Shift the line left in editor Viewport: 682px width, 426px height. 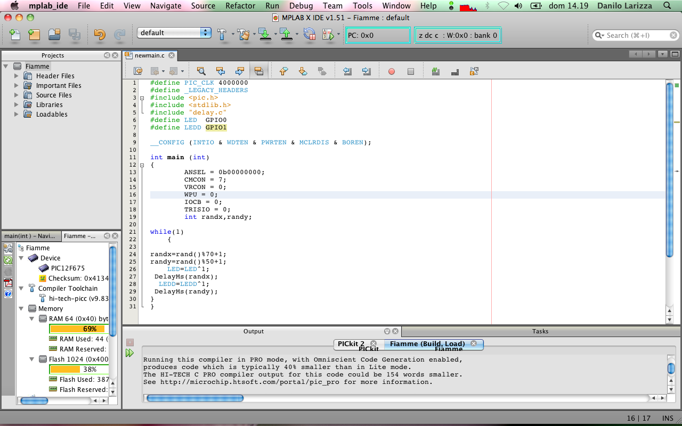(347, 71)
